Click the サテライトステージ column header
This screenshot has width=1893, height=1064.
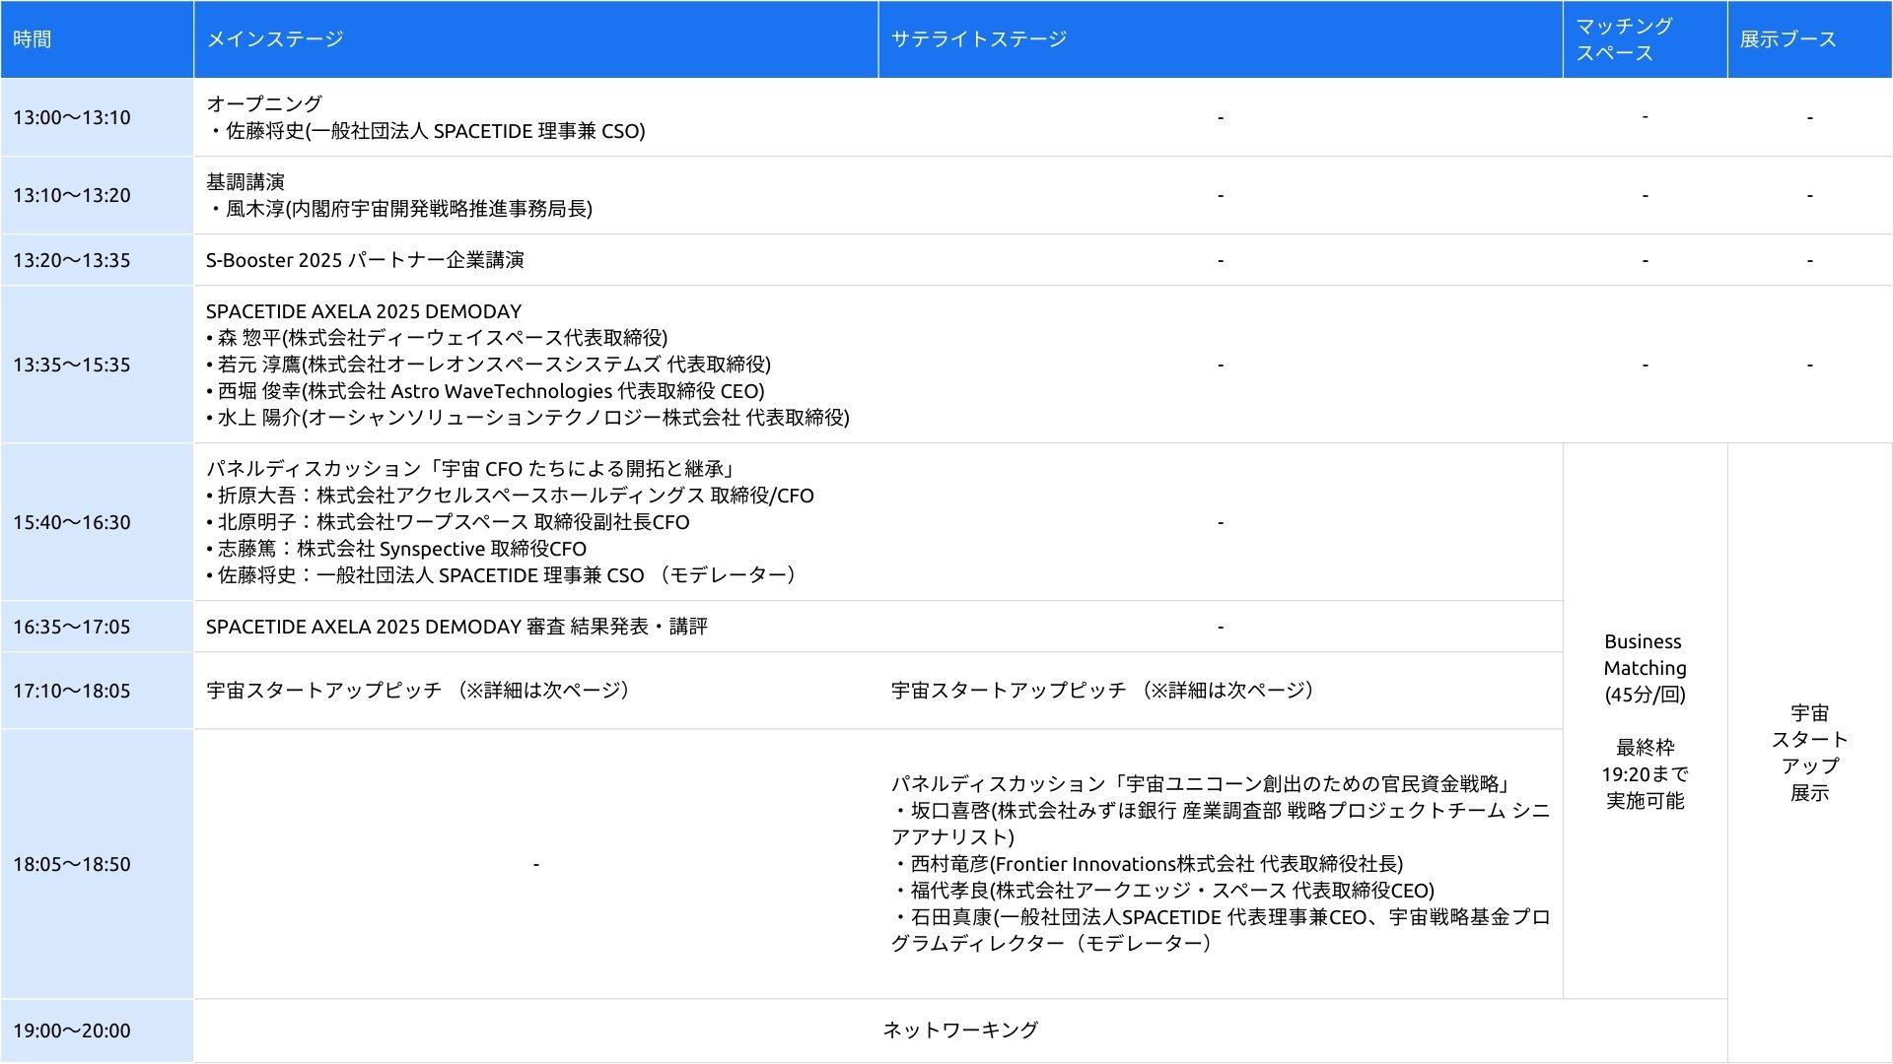(1221, 39)
